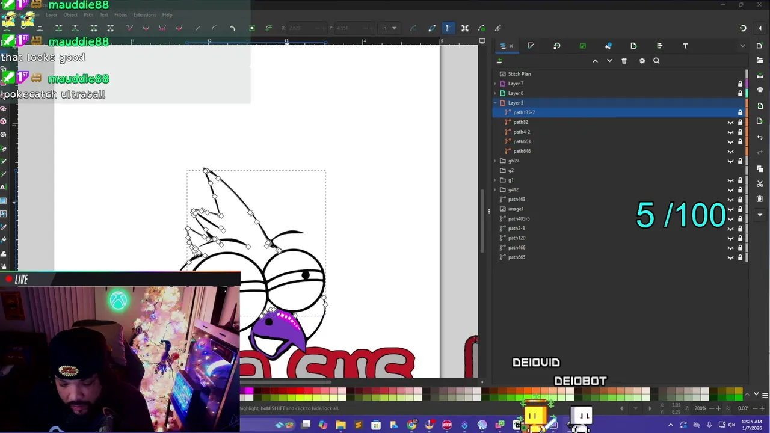Click the Cut scissors icon
Image resolution: width=770 pixels, height=433 pixels.
(x=760, y=184)
